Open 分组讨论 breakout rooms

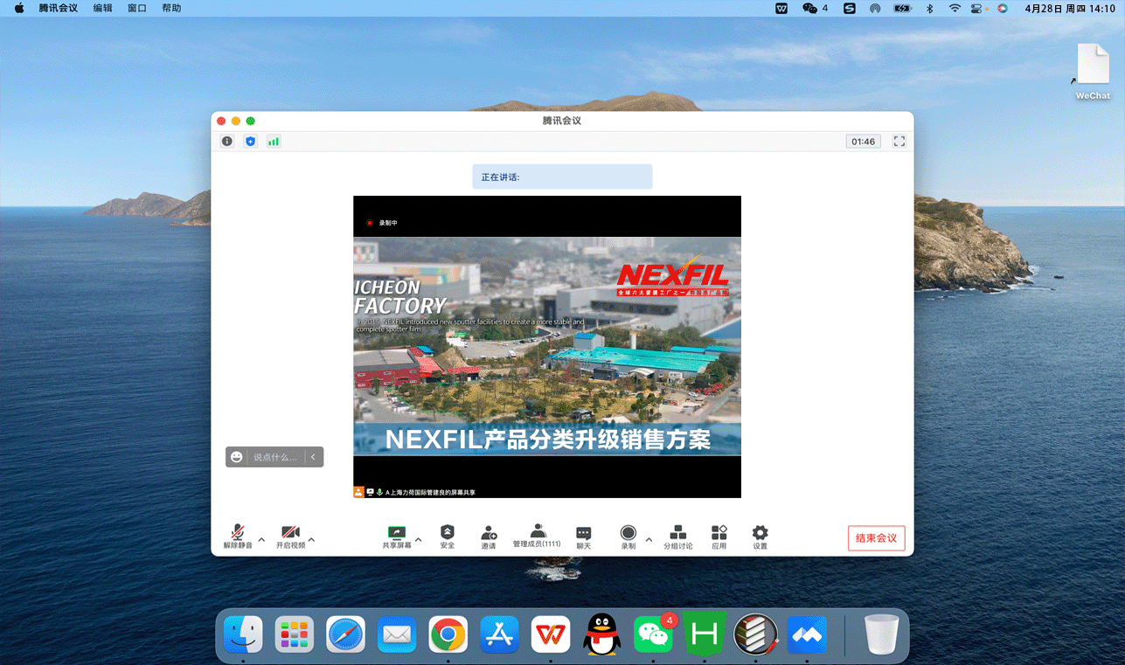click(677, 537)
